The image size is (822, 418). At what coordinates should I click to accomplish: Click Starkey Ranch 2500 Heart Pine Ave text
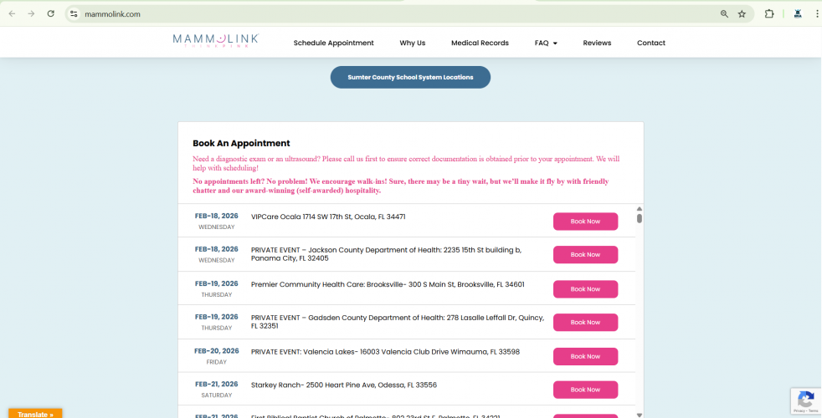pos(344,385)
